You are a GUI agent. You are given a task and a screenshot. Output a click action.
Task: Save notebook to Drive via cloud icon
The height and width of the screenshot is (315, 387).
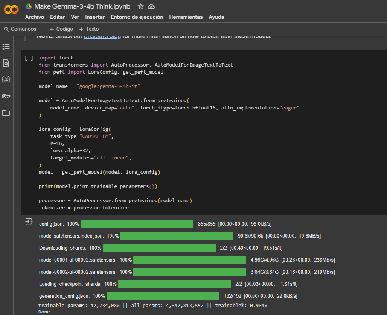(151, 6)
